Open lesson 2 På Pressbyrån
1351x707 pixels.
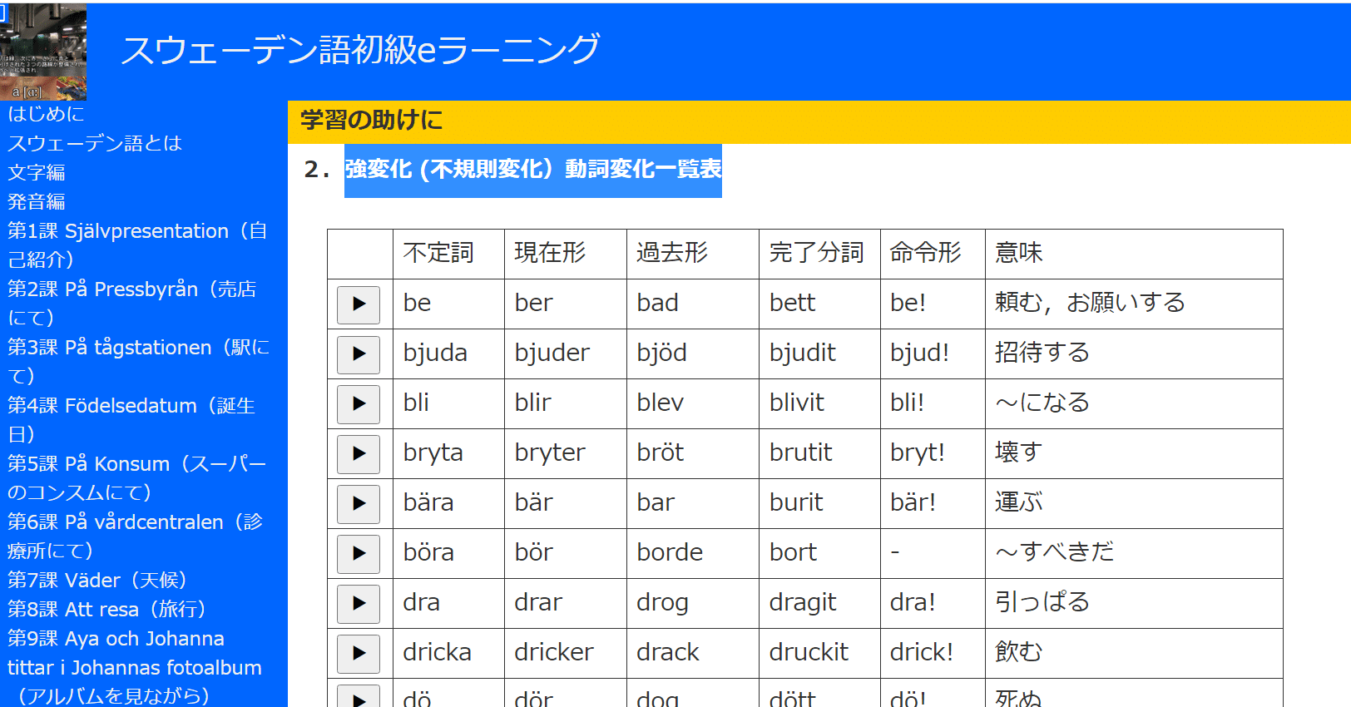coord(131,289)
